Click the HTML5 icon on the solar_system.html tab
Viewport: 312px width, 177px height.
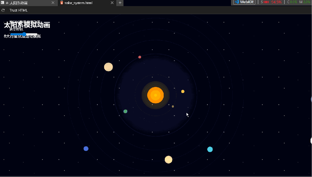(x=62, y=3)
